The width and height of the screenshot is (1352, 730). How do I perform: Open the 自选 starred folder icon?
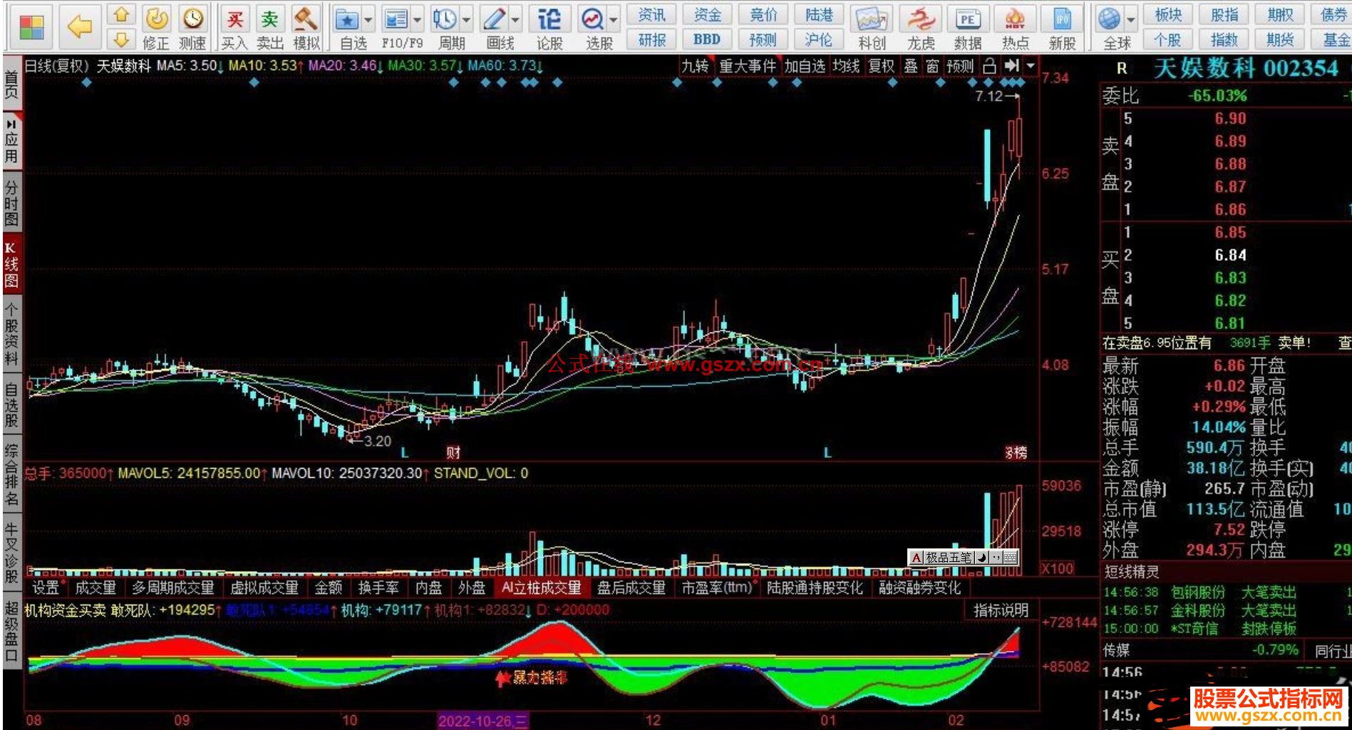tap(347, 20)
